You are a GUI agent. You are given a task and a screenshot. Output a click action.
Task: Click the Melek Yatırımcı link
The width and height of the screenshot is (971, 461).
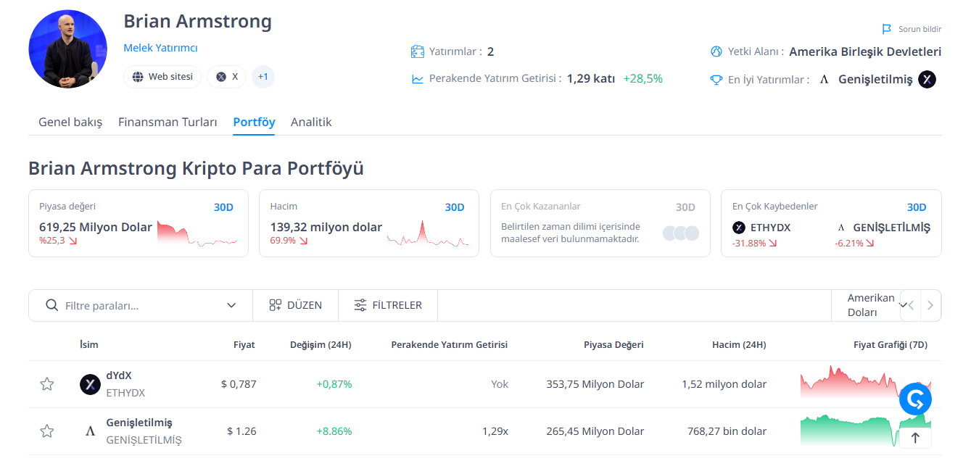coord(160,48)
